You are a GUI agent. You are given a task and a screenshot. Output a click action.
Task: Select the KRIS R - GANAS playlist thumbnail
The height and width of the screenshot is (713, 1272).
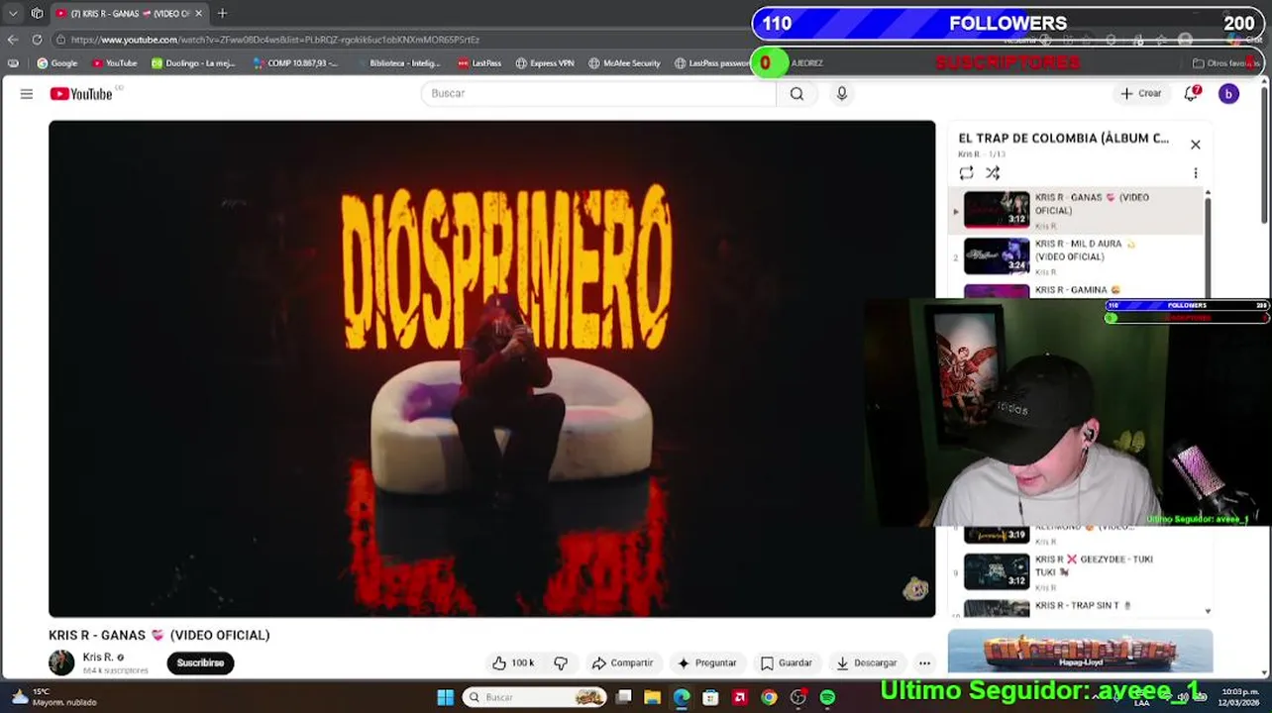pyautogui.click(x=997, y=210)
